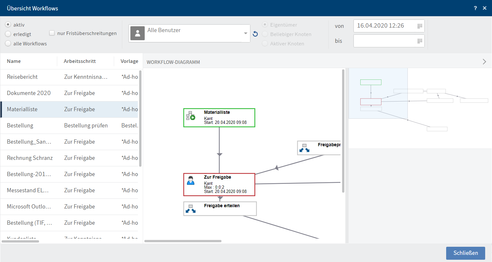492x262 pixels.
Task: Click the workflow start icon in Materialliste node
Action: (191, 115)
